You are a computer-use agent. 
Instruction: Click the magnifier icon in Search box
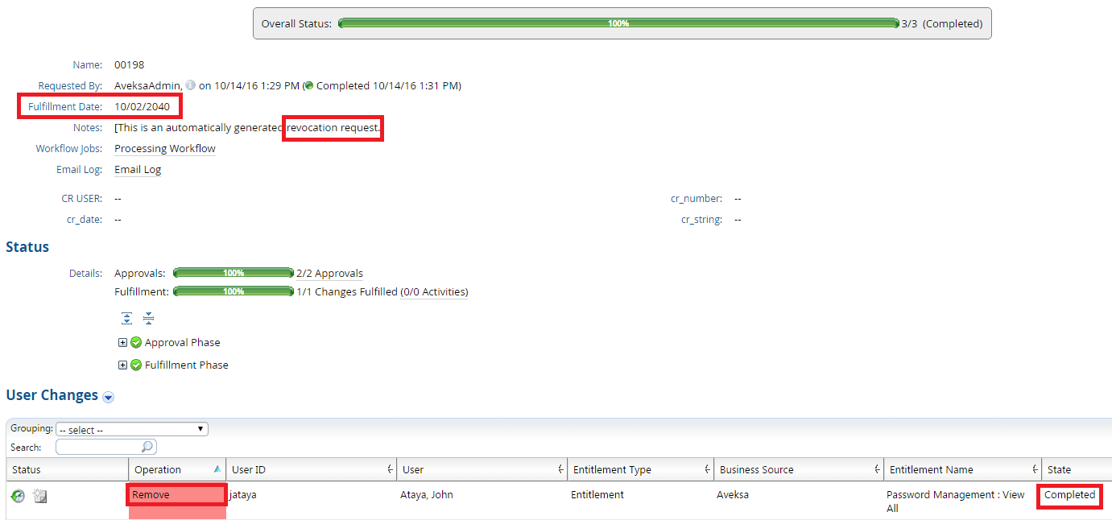pyautogui.click(x=147, y=446)
